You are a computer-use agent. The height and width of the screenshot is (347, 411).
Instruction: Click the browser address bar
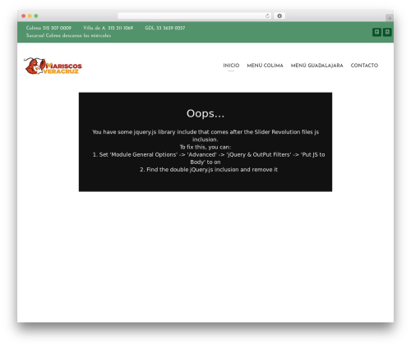tap(195, 16)
